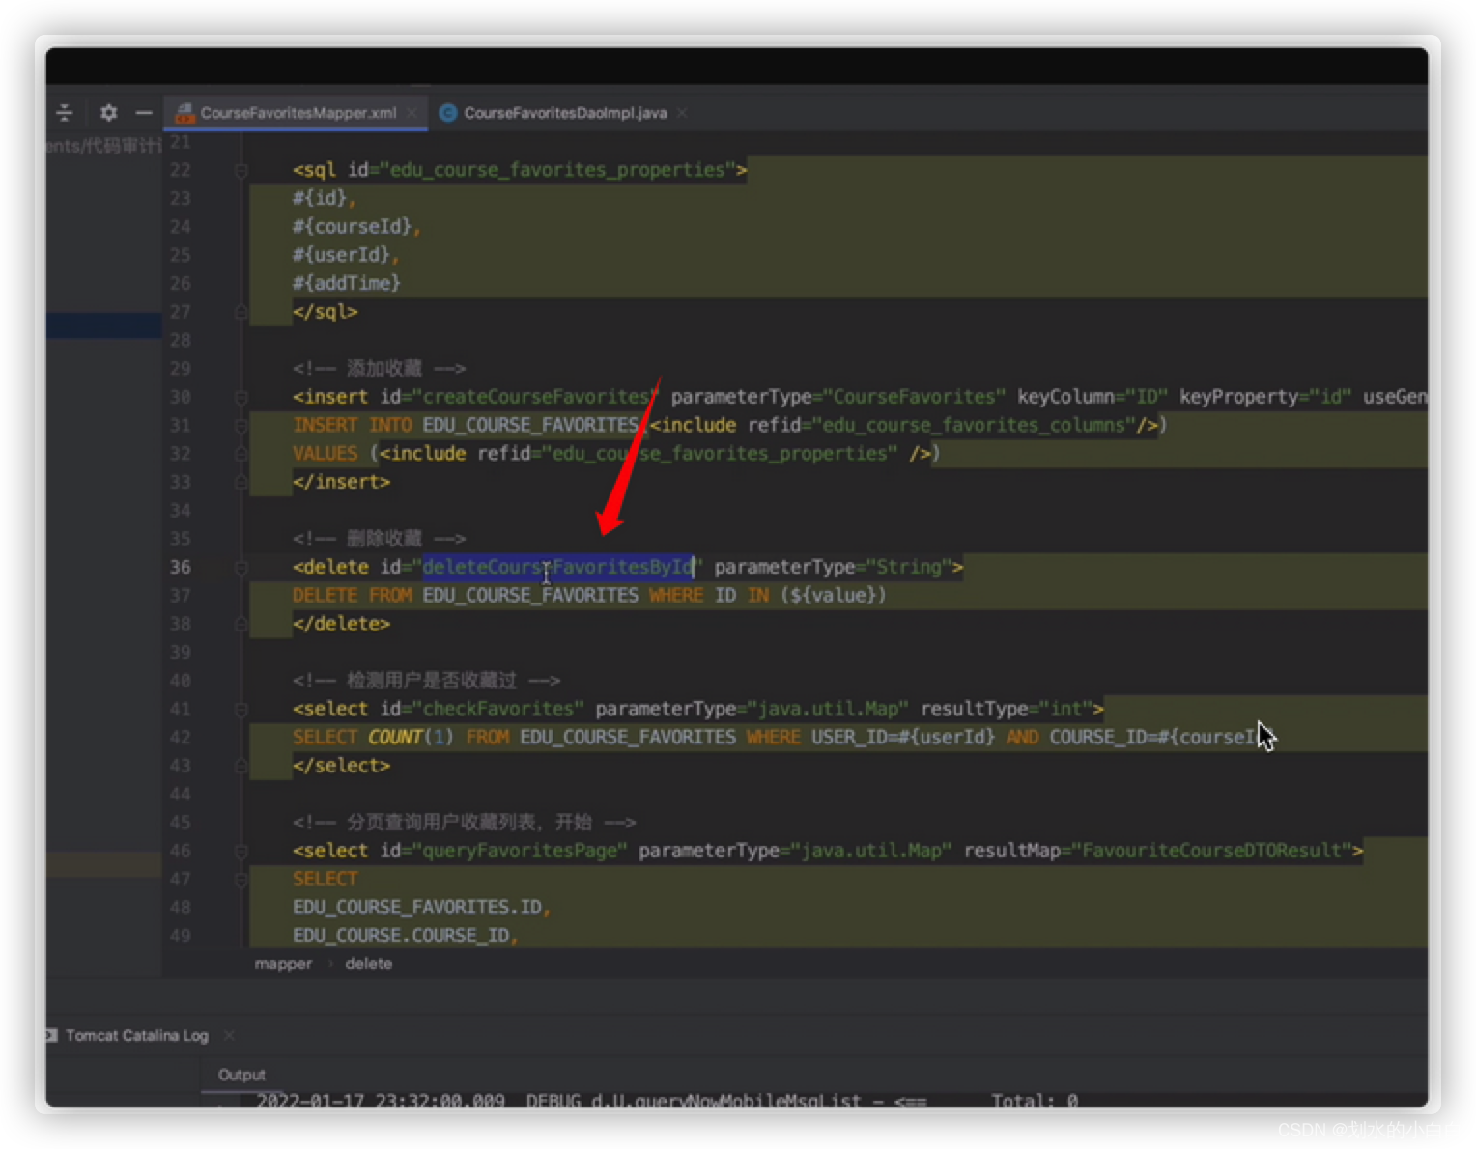The height and width of the screenshot is (1149, 1476).
Task: Click the Tomcat Catalina Log tab icon
Action: 51,1035
